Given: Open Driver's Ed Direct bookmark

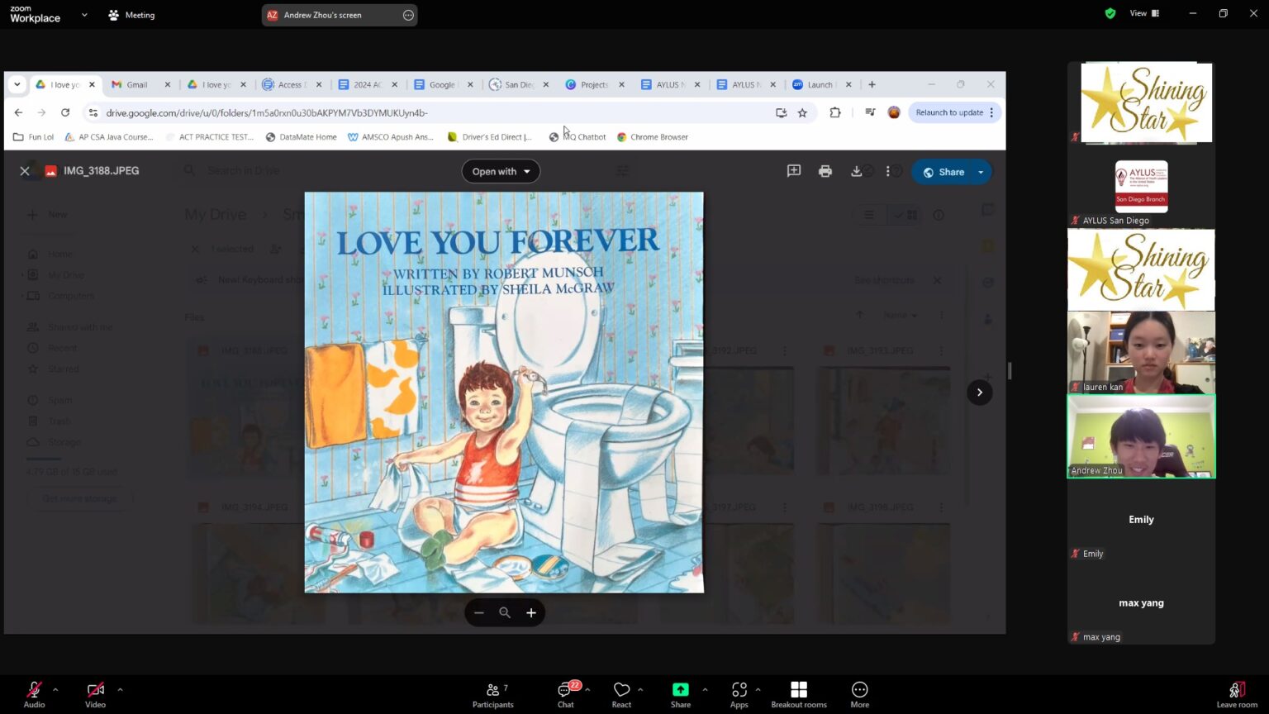Looking at the screenshot, I should click(x=490, y=137).
